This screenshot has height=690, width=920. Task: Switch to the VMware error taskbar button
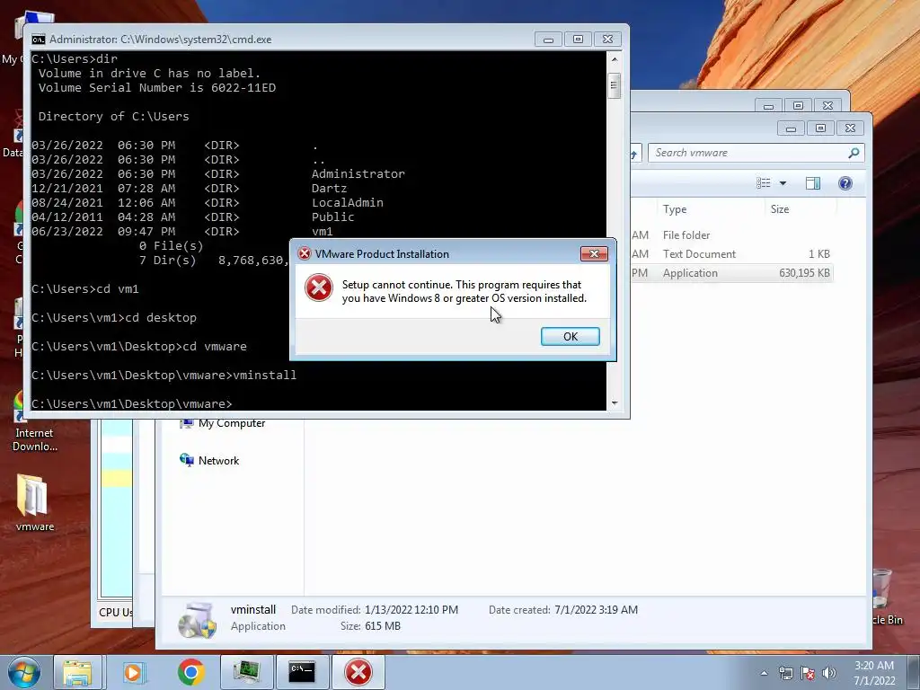[358, 672]
